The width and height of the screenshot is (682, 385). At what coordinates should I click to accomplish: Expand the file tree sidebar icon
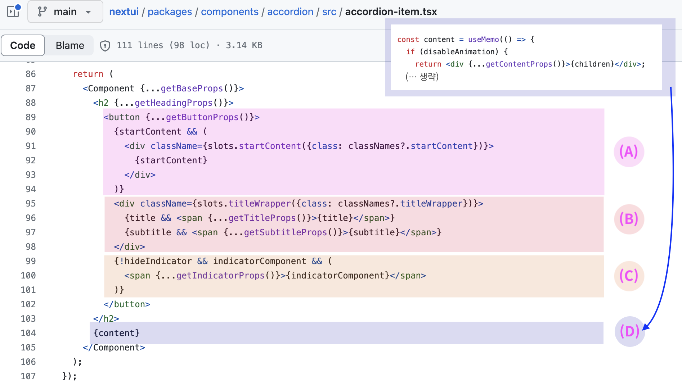14,12
